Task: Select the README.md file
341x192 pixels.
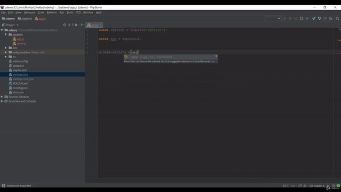Action: tap(18, 83)
